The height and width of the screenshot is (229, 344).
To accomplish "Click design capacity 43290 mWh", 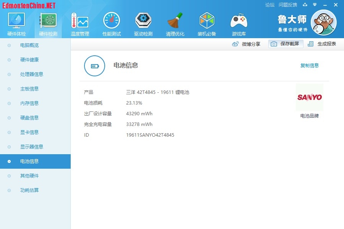I will (x=139, y=113).
